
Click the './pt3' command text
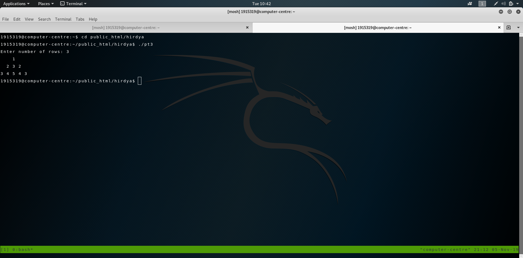[146, 44]
